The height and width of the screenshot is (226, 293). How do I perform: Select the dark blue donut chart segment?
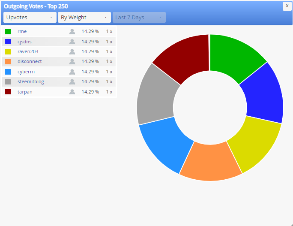263,95
